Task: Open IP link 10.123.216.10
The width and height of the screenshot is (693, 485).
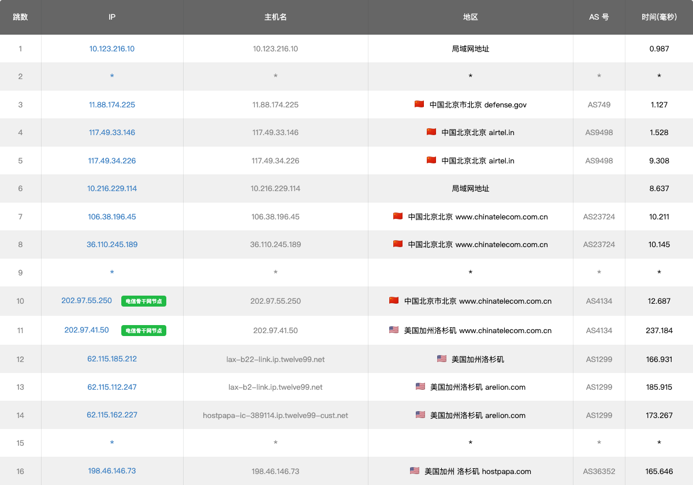Action: [x=112, y=49]
